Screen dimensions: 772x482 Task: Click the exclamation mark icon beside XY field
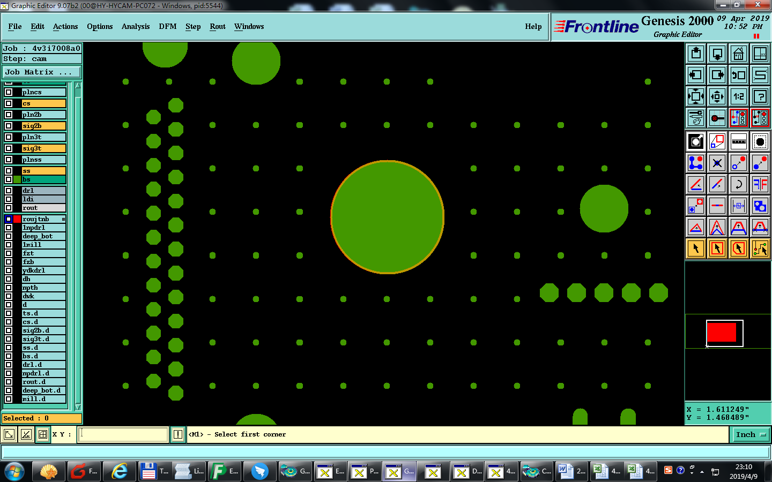click(178, 434)
